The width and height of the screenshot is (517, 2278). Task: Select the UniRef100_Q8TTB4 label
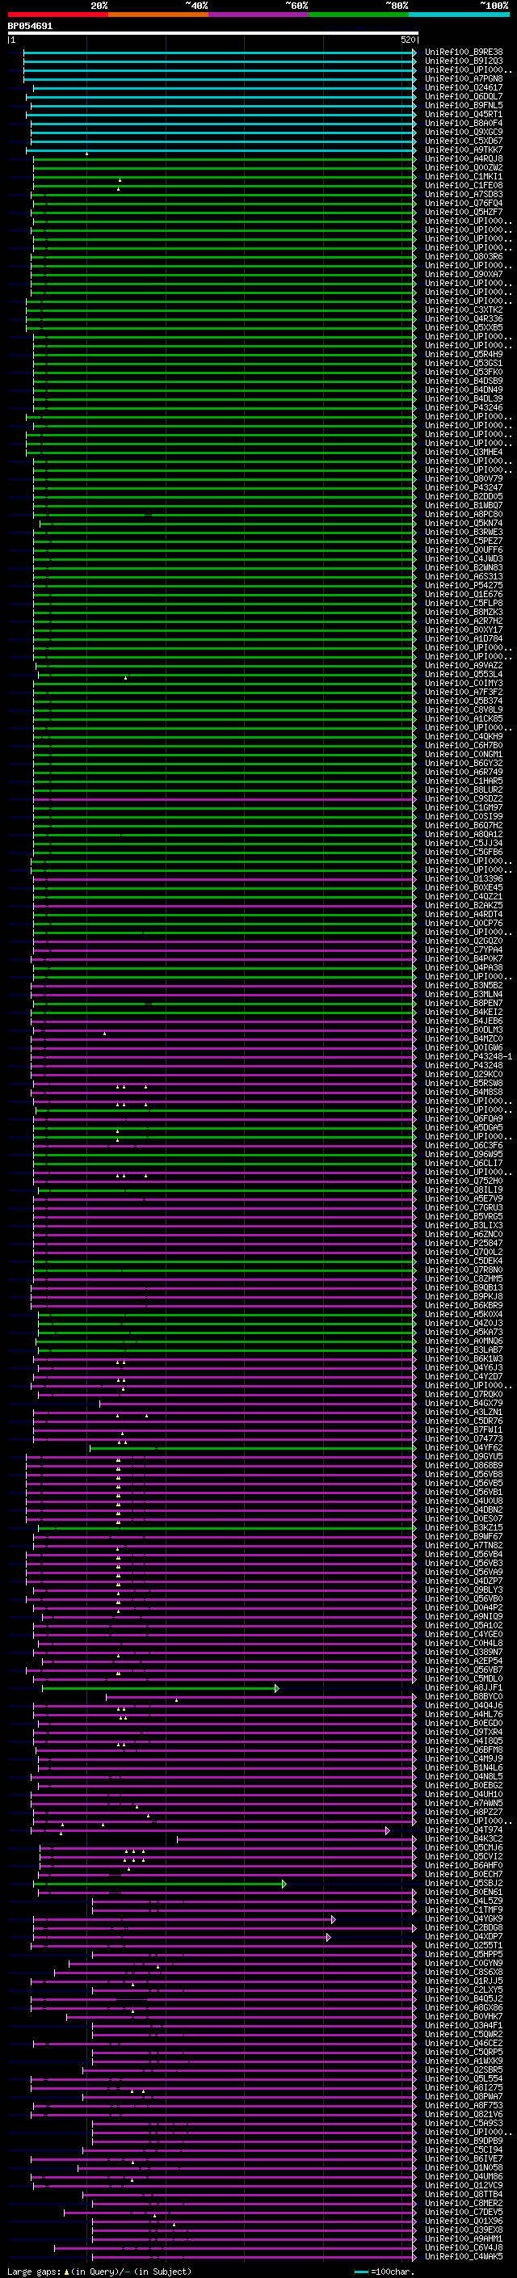coord(464,2194)
